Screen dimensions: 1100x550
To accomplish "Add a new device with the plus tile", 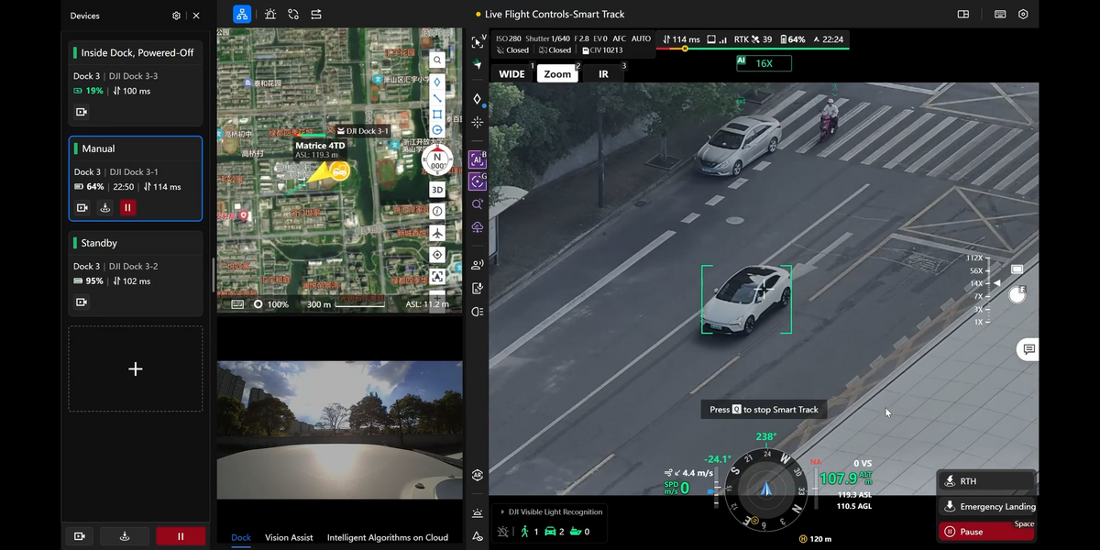I will pos(136,368).
